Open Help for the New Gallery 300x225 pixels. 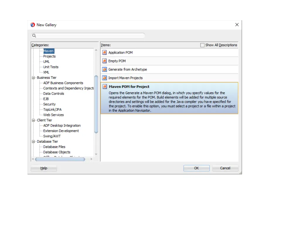(x=44, y=168)
